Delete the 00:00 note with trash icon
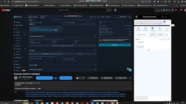Screen dimensions: 186x104 click(169, 39)
